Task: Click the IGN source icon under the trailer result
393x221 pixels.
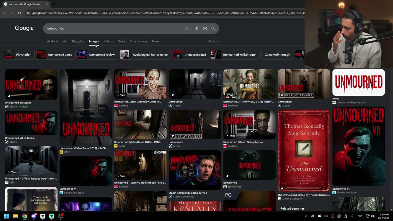Action: (x=7, y=182)
